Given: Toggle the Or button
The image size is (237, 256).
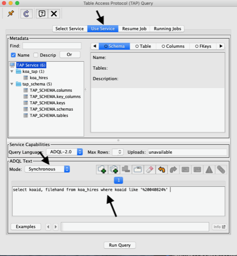Looking at the screenshot, I should pos(70,54).
